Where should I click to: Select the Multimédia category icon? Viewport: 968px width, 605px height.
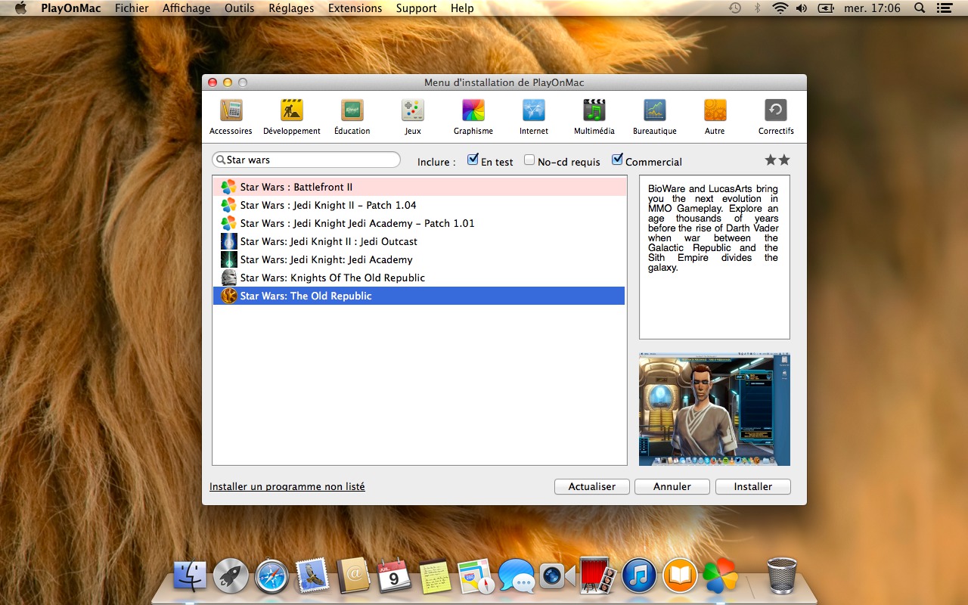(594, 112)
